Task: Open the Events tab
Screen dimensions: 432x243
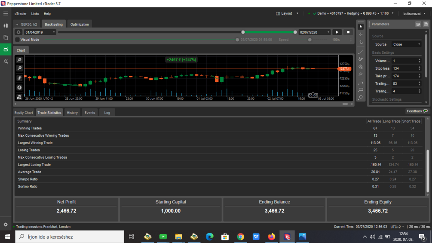Action: [90, 113]
